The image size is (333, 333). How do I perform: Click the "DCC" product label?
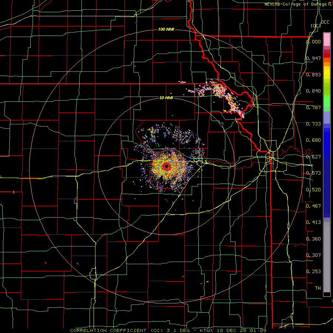pos(325,22)
